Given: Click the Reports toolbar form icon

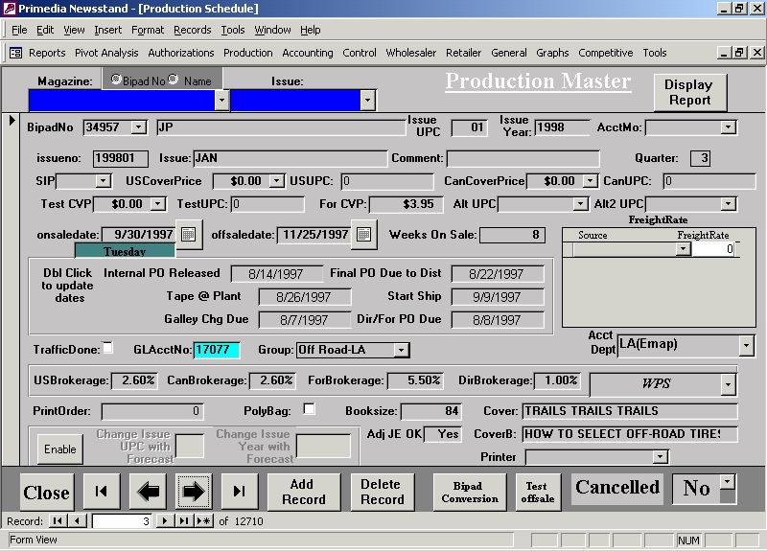Looking at the screenshot, I should coord(15,53).
